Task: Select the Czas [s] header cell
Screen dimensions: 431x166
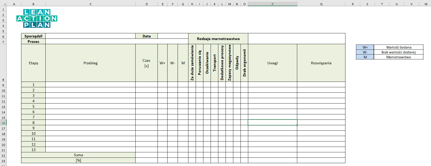Action: click(146, 63)
